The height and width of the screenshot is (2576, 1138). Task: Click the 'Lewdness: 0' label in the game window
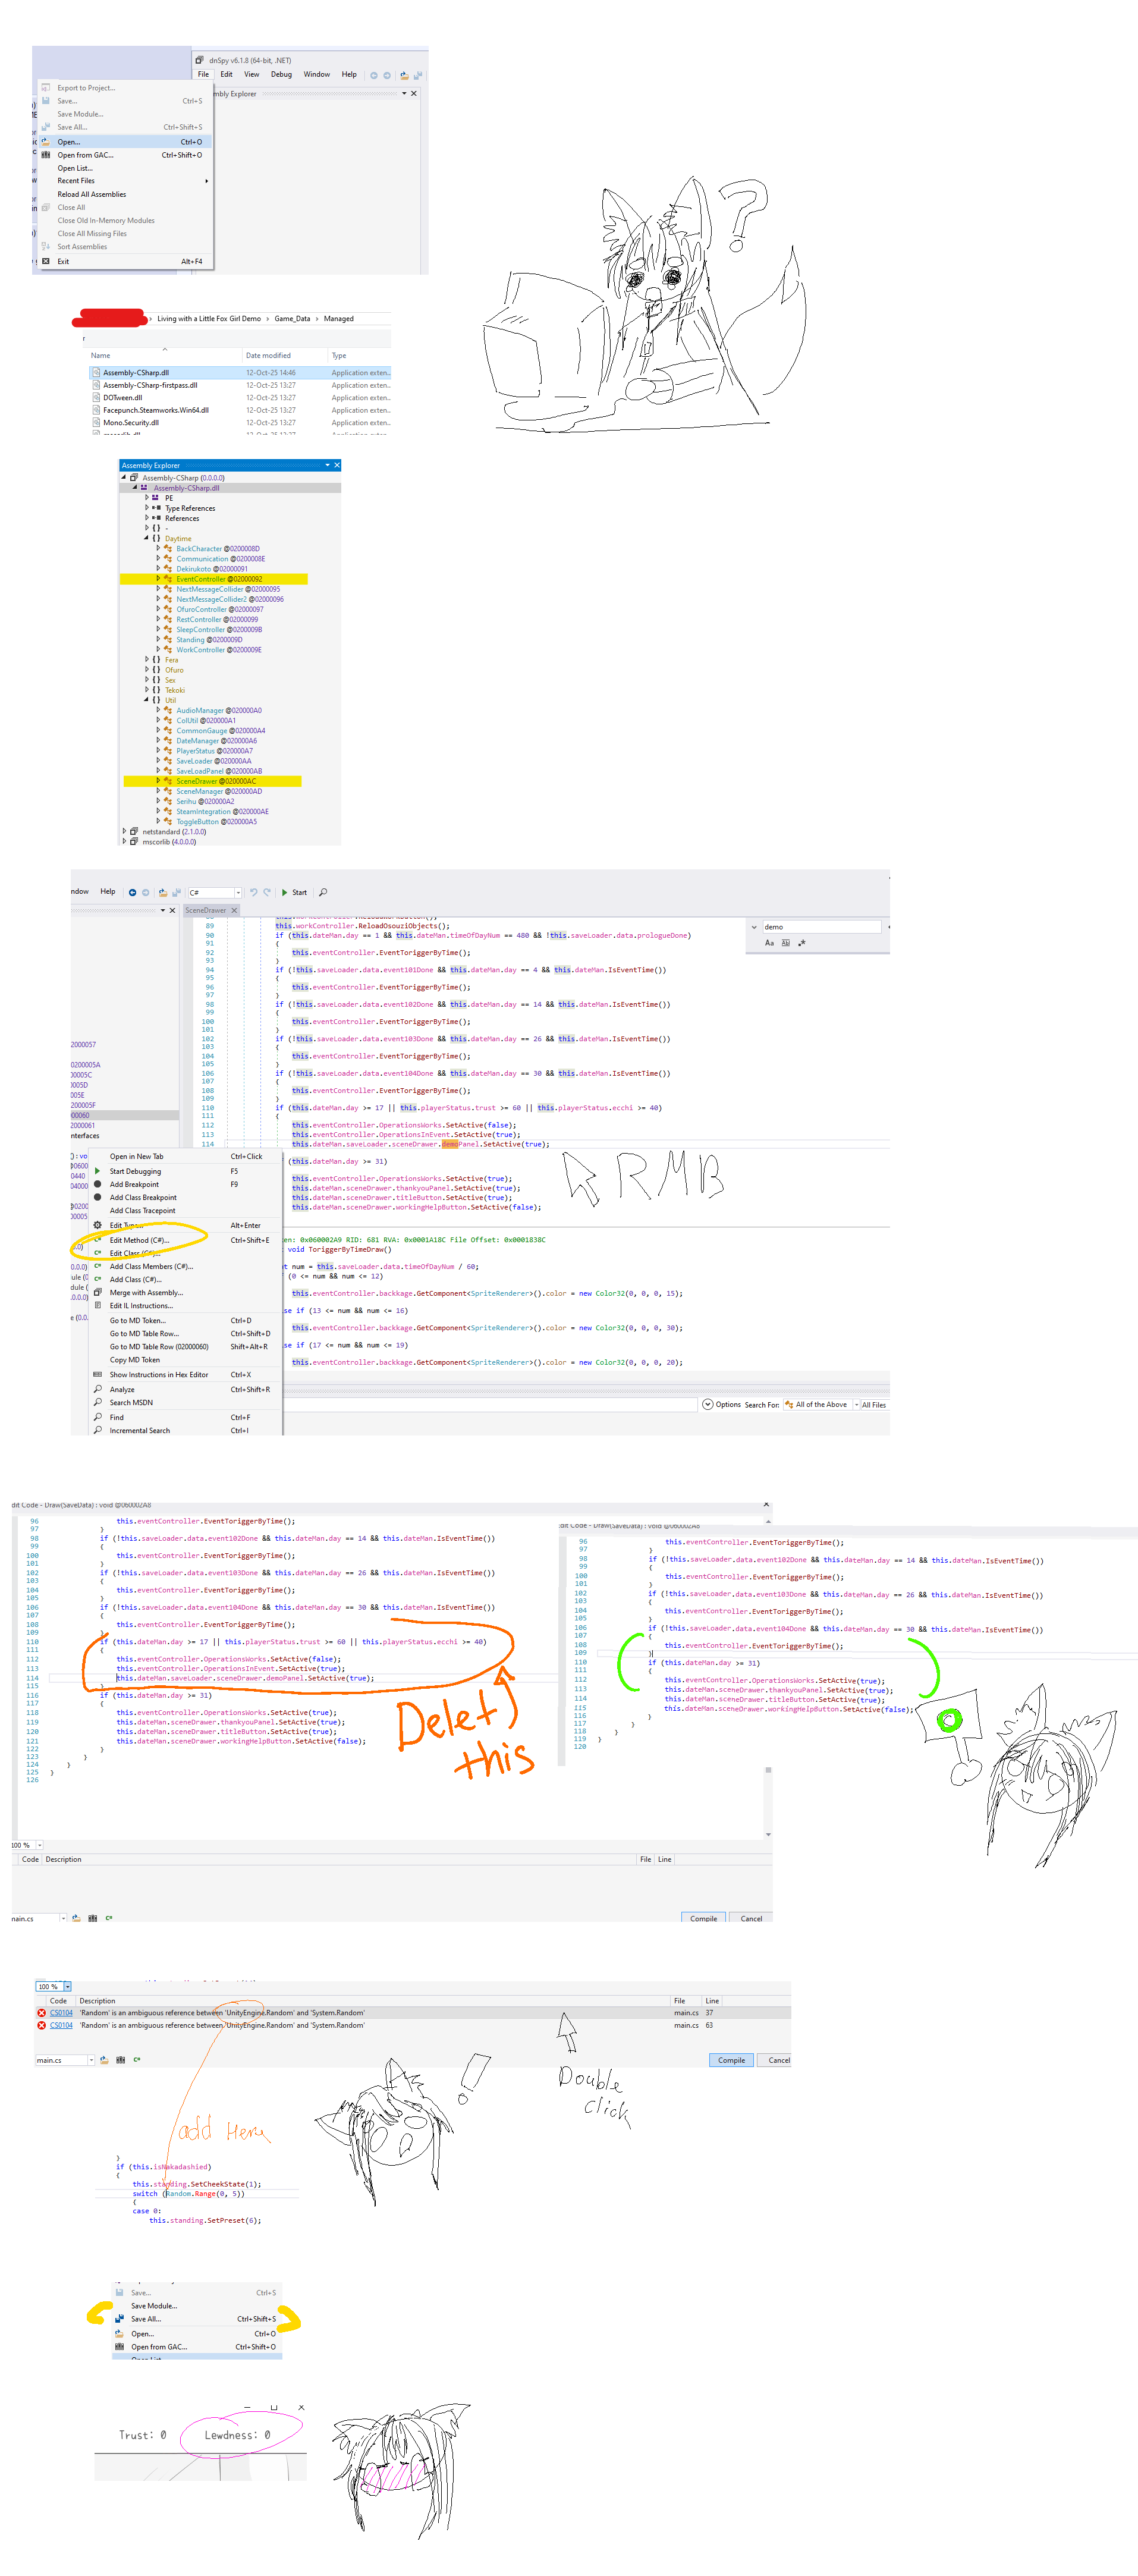point(237,2435)
